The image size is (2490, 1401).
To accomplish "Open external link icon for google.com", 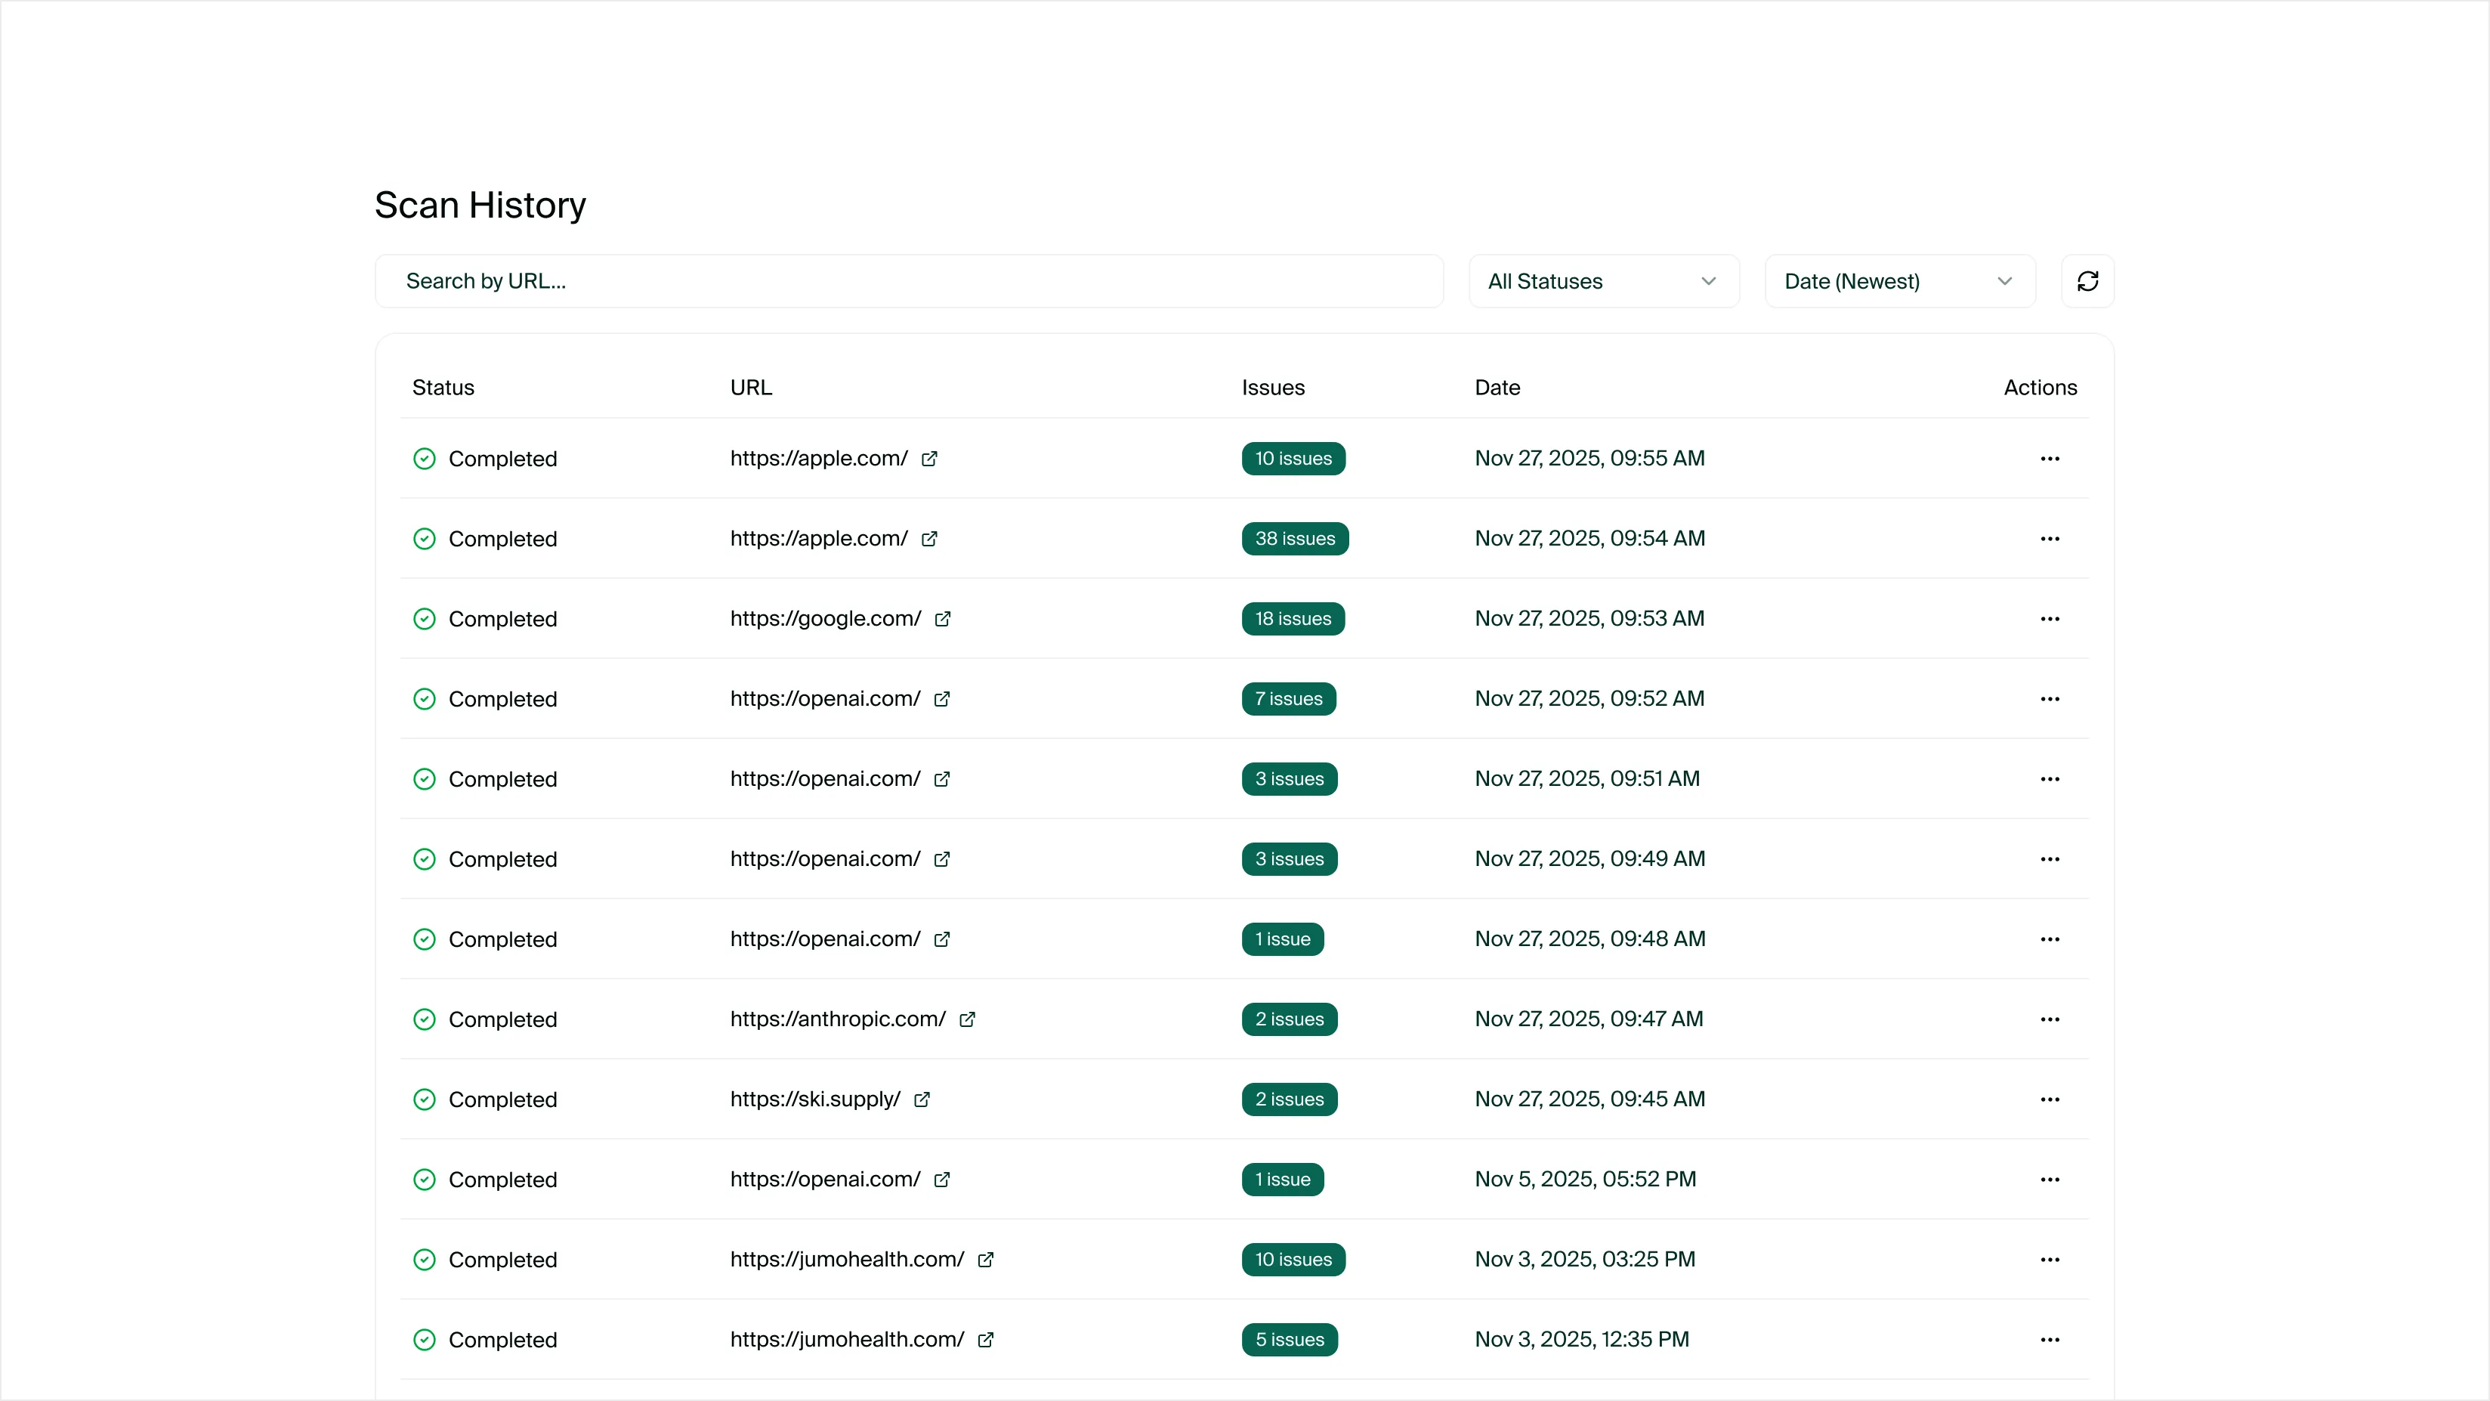I will (943, 619).
